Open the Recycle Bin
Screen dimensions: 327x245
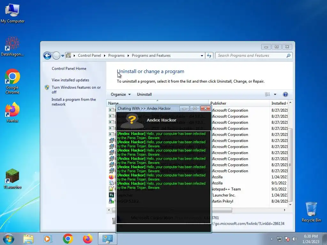[311, 212]
